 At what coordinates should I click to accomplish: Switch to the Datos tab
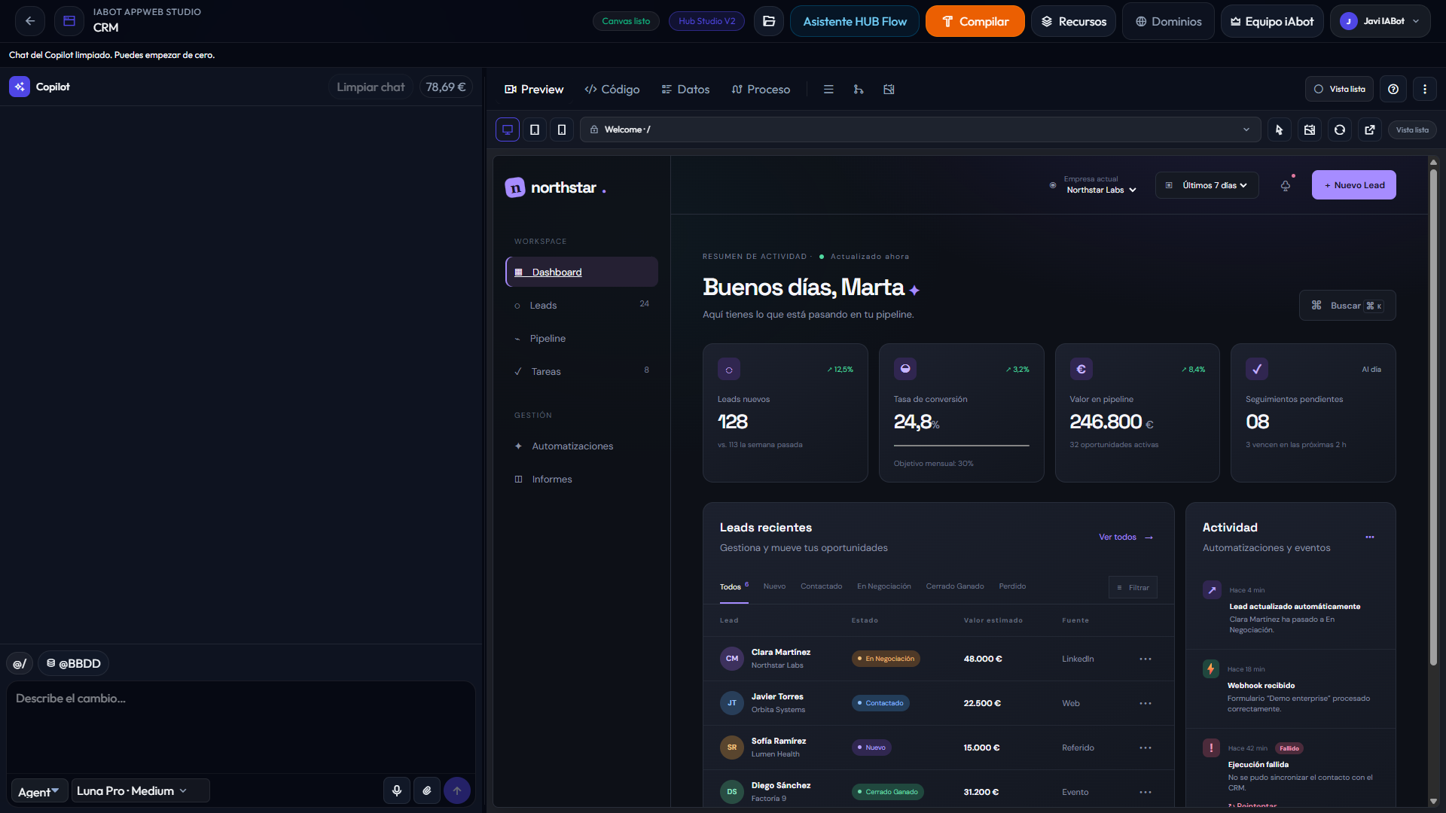(686, 89)
